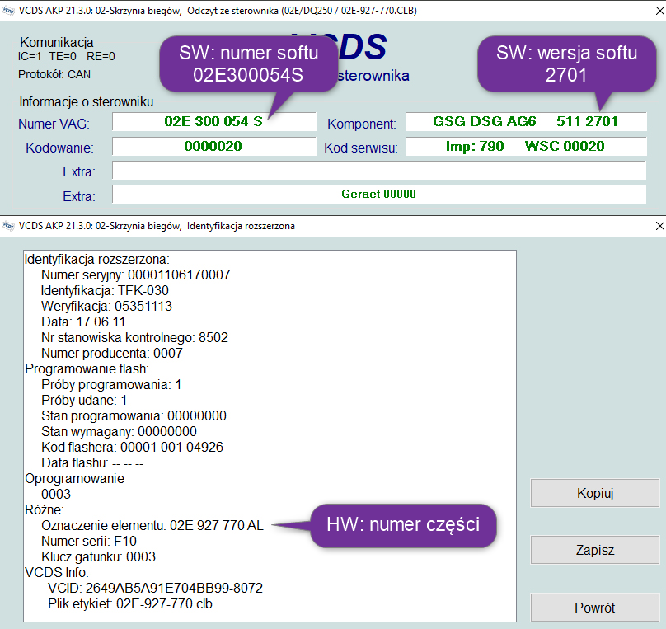Select line Numer seryjny: 00001106170007
666x629 pixels.
[136, 275]
